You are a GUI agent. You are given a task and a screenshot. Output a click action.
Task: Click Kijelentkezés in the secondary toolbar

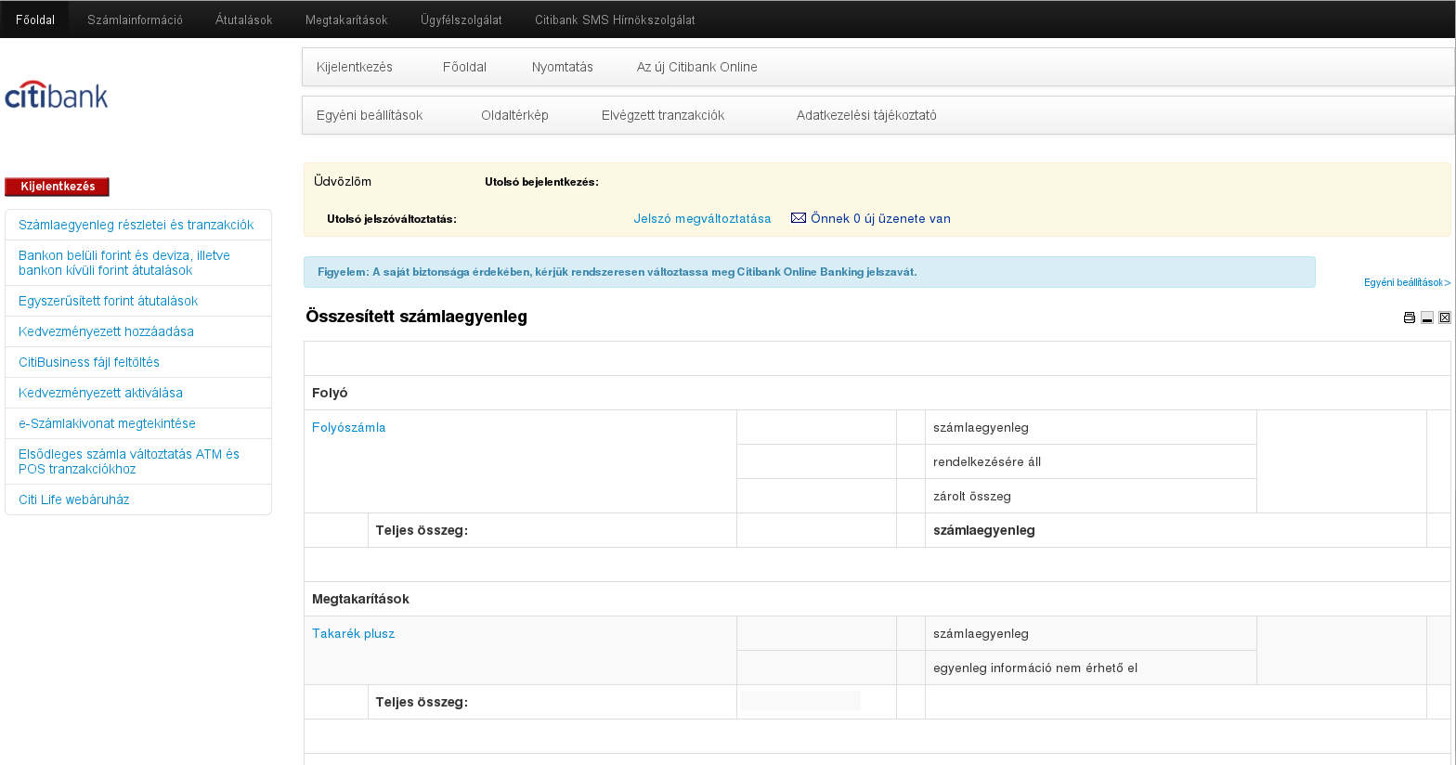[x=355, y=67]
